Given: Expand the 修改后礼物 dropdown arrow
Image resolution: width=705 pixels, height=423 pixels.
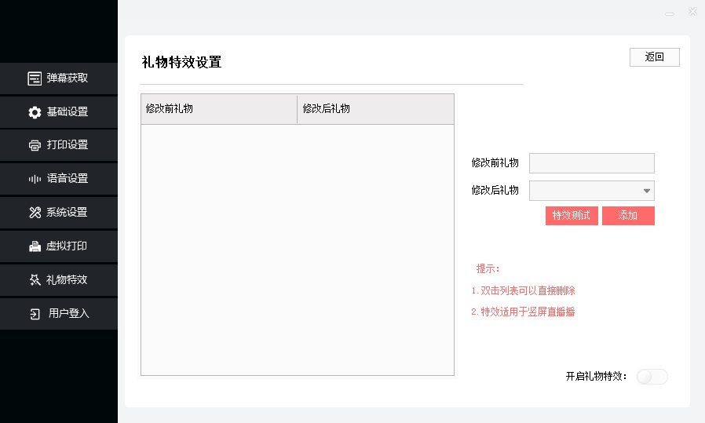Looking at the screenshot, I should 647,191.
